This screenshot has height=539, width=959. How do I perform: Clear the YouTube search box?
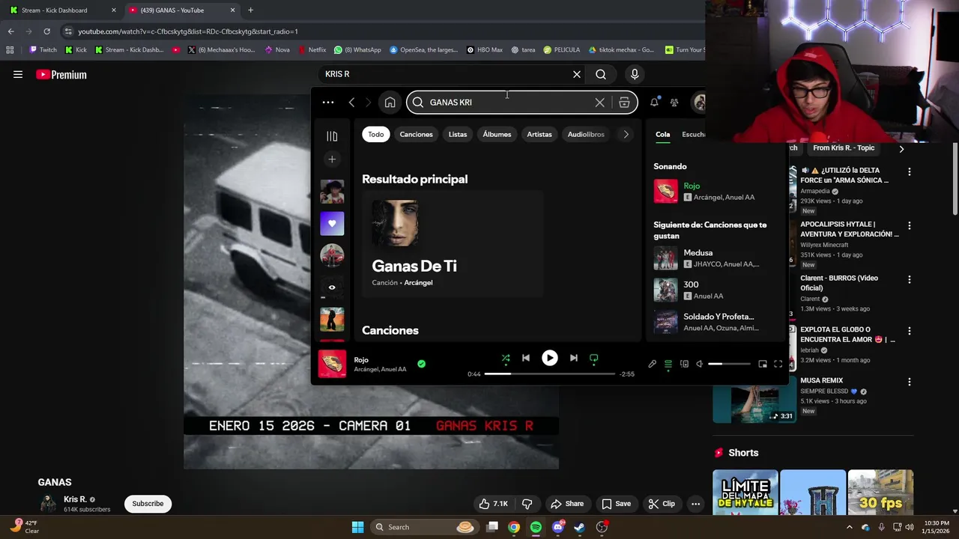pos(576,74)
